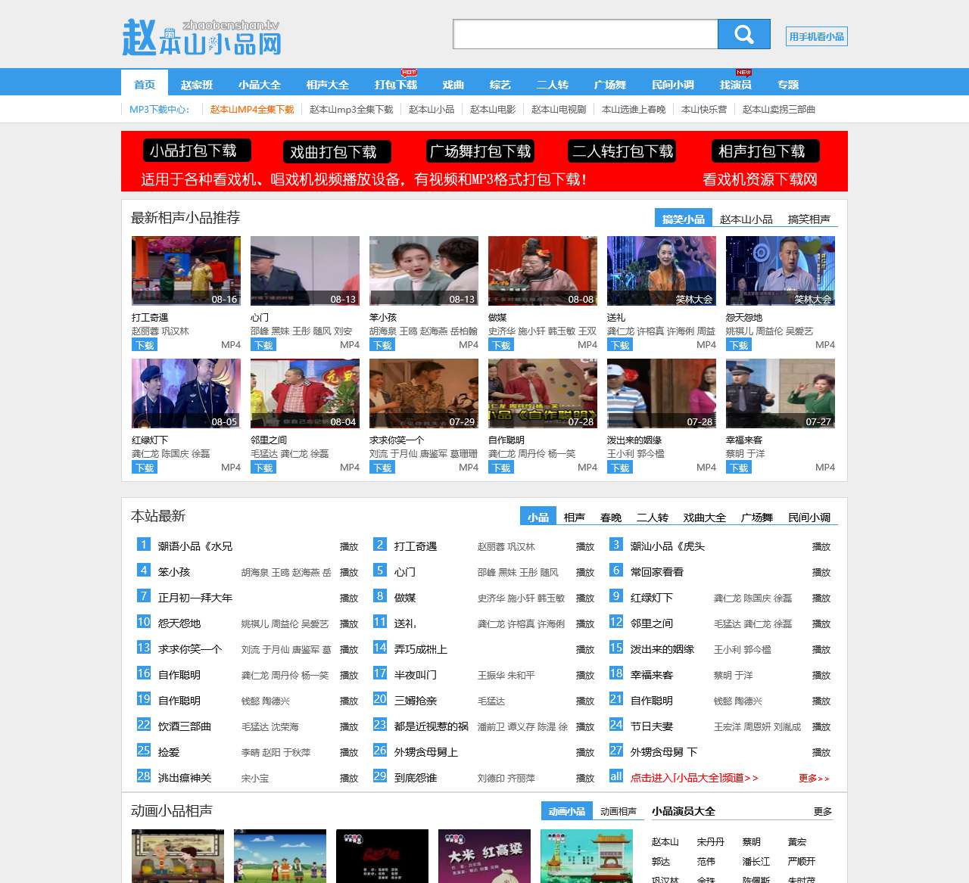Select the 民间小调 tab in 本站最新
This screenshot has width=969, height=883.
809,518
